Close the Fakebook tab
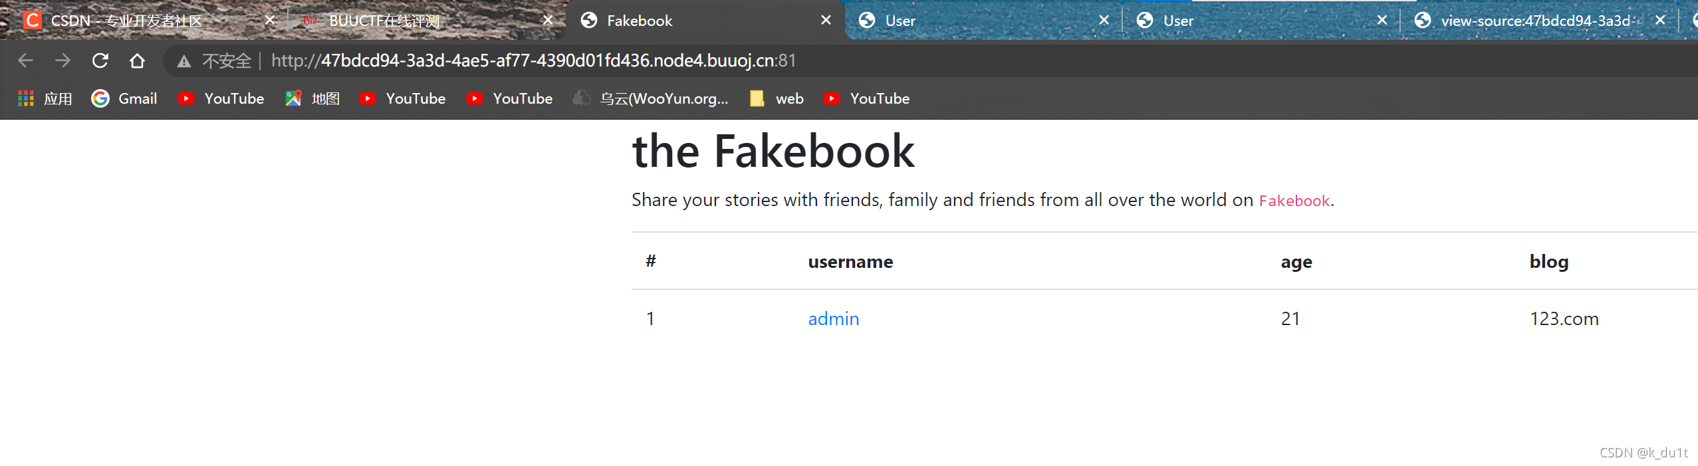The width and height of the screenshot is (1698, 466). point(826,21)
